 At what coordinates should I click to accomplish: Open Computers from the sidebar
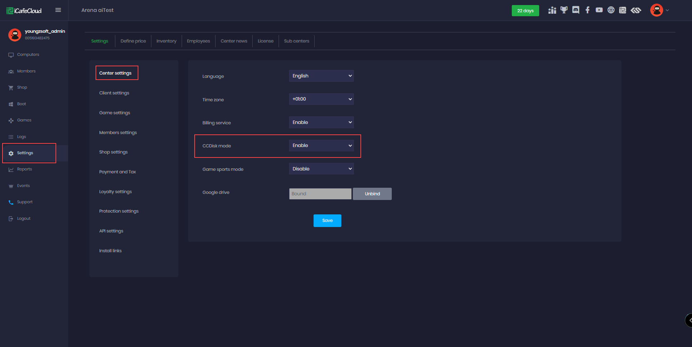tap(28, 55)
